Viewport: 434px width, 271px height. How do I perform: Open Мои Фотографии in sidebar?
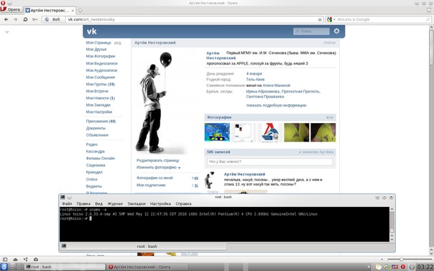[x=101, y=56]
